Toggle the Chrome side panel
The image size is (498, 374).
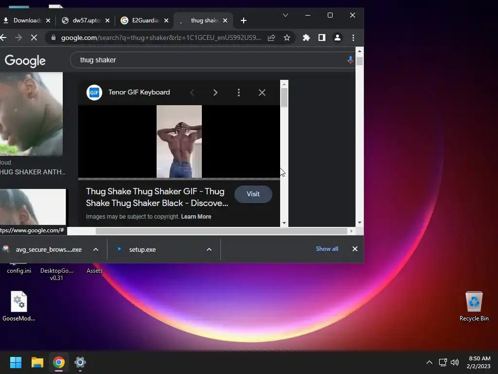(x=322, y=37)
